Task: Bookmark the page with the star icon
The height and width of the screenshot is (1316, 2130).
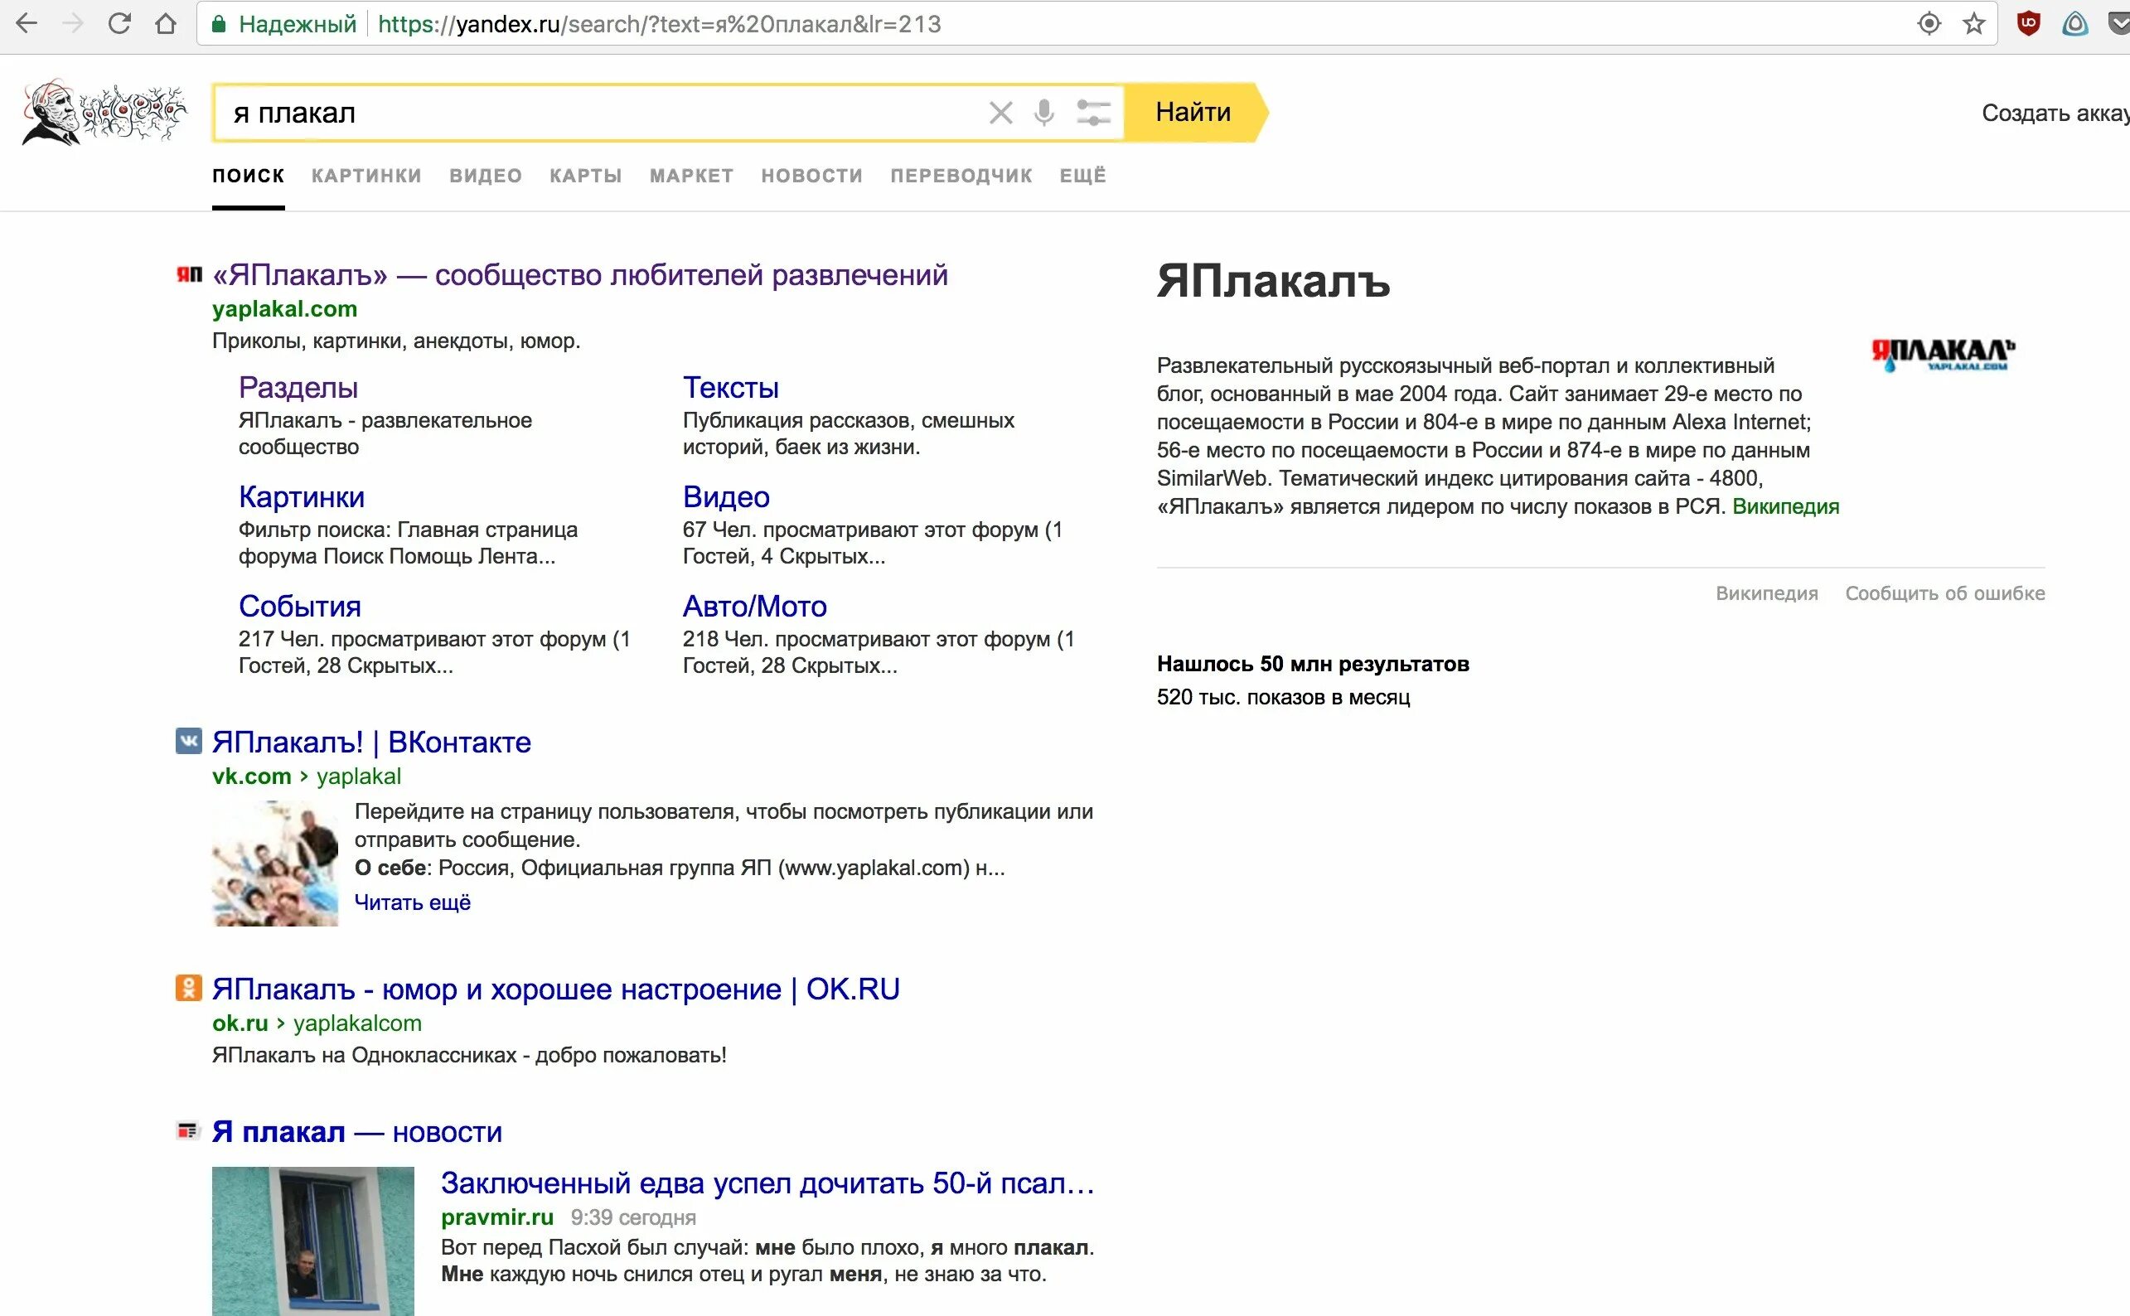Action: [x=1974, y=23]
